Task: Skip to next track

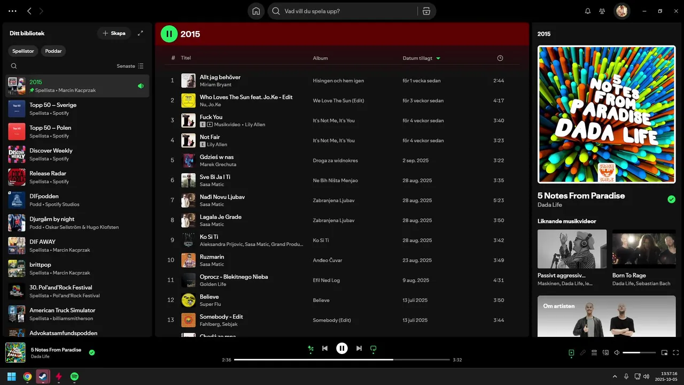Action: pos(359,348)
